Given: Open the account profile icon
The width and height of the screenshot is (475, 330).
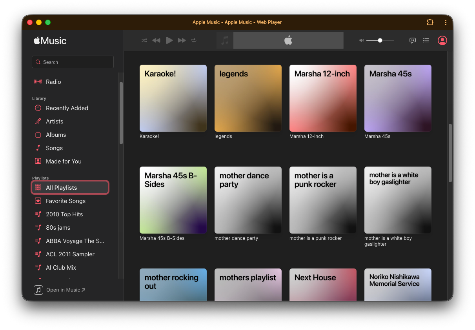Looking at the screenshot, I should [442, 40].
